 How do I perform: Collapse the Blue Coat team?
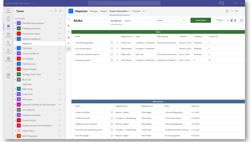click(x=15, y=80)
